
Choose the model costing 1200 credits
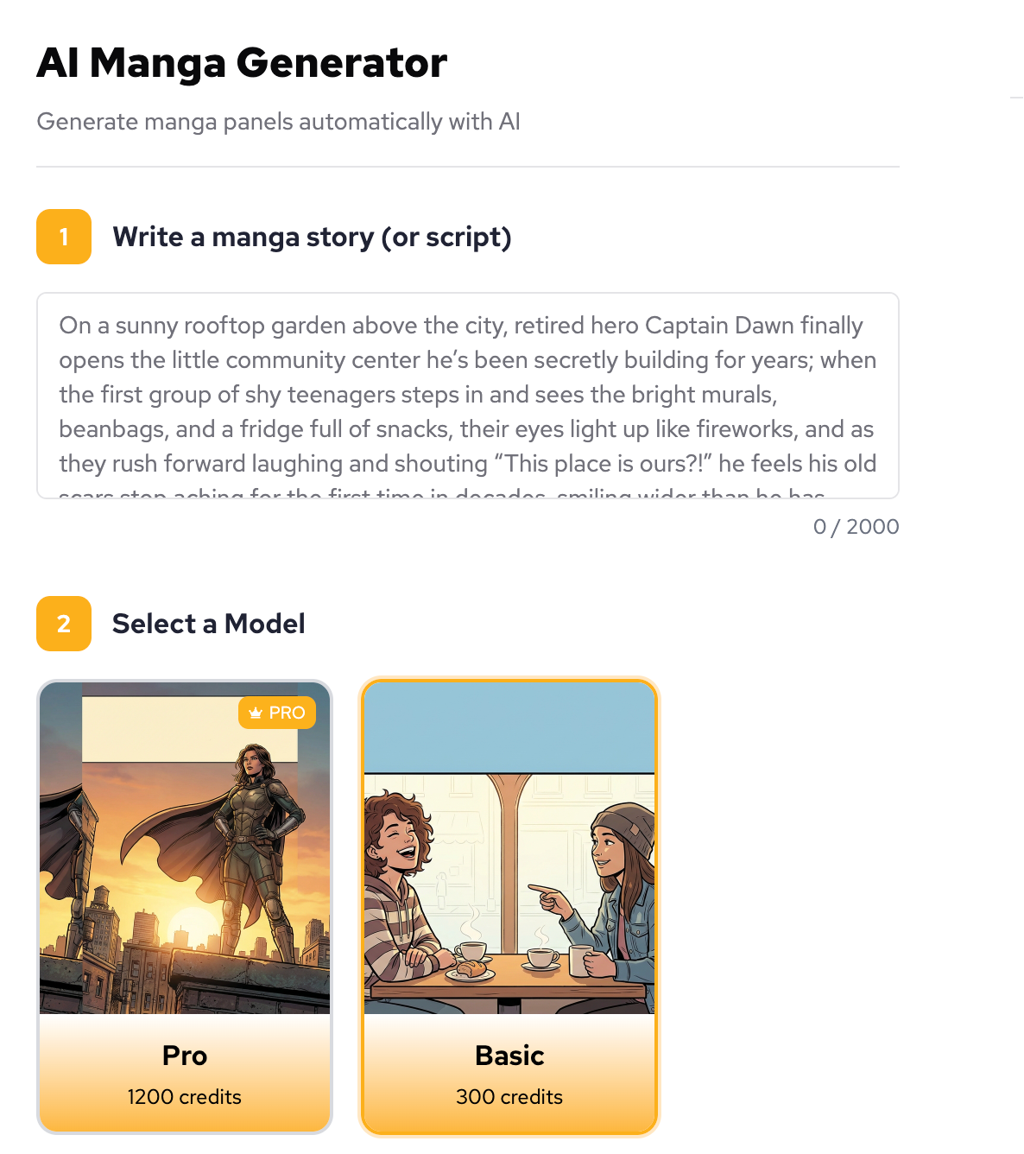(x=185, y=1096)
